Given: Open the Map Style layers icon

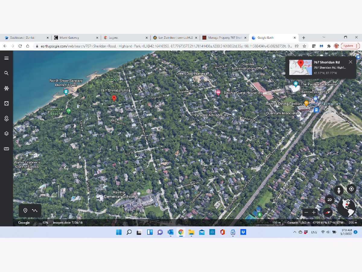Looking at the screenshot, I should pyautogui.click(x=6, y=134).
